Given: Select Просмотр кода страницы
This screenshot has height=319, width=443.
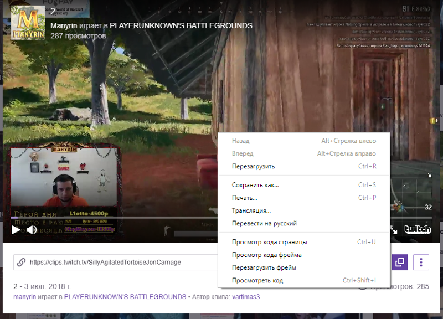Looking at the screenshot, I should pyautogui.click(x=304, y=242).
